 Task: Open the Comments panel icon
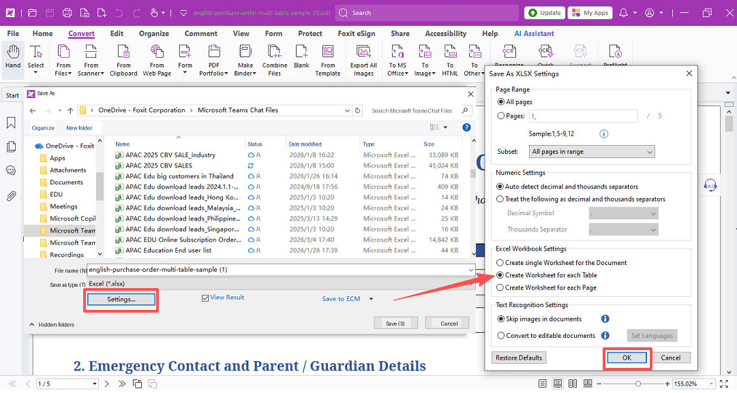[x=12, y=170]
